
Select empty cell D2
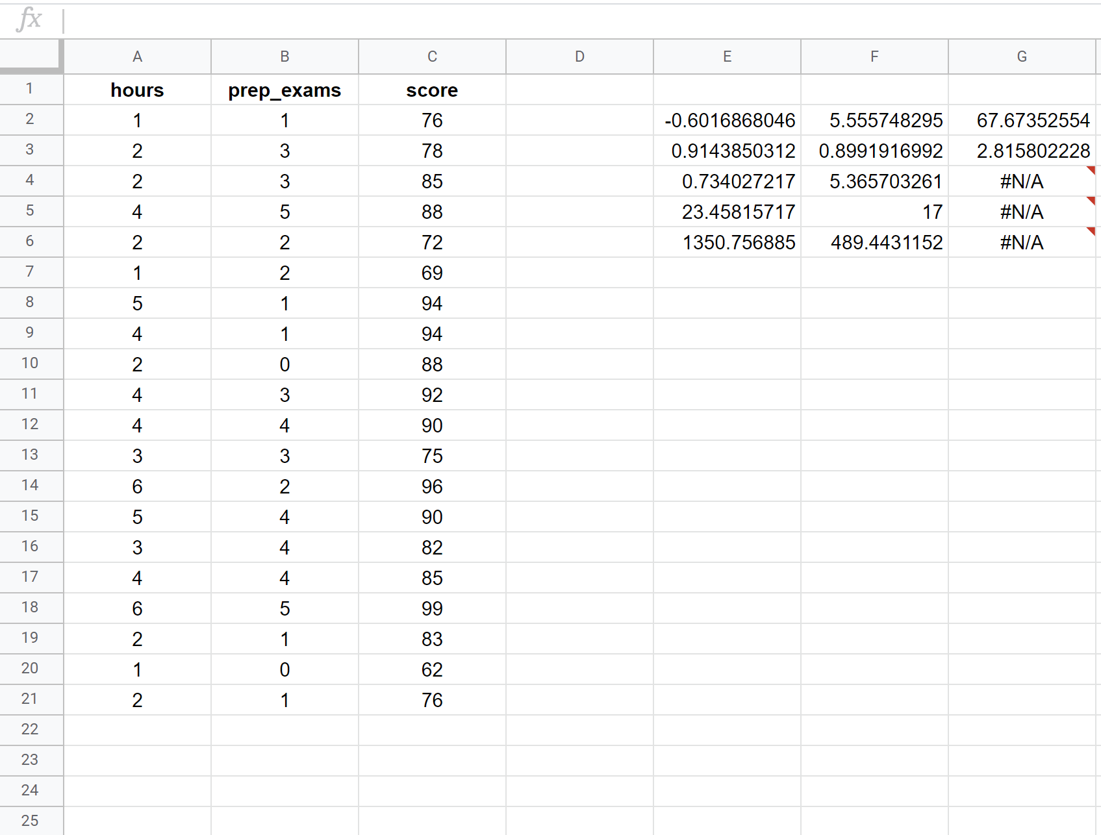click(579, 120)
